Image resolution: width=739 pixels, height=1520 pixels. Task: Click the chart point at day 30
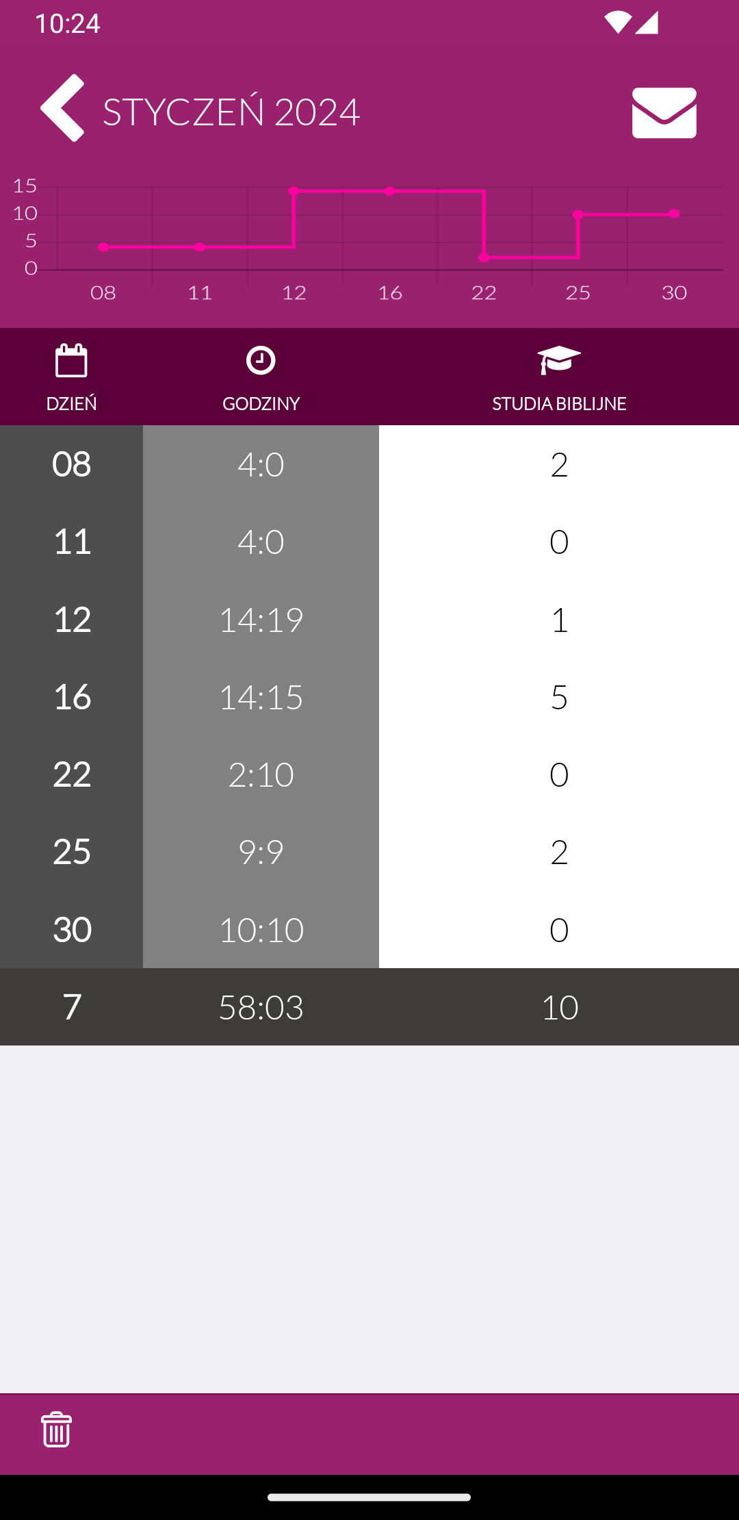[674, 214]
